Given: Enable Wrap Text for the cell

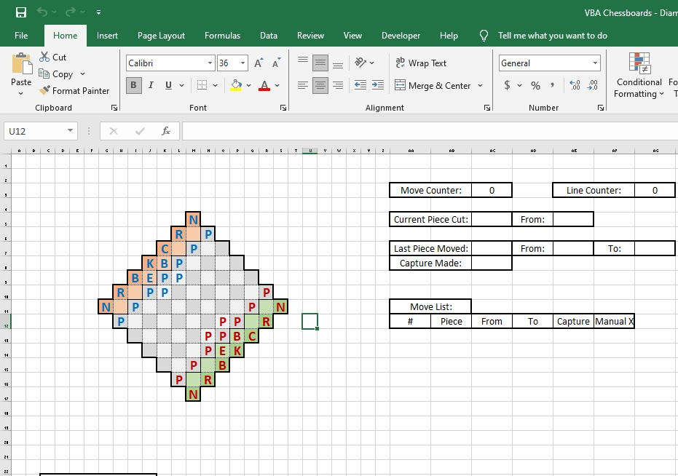Looking at the screenshot, I should coord(421,63).
